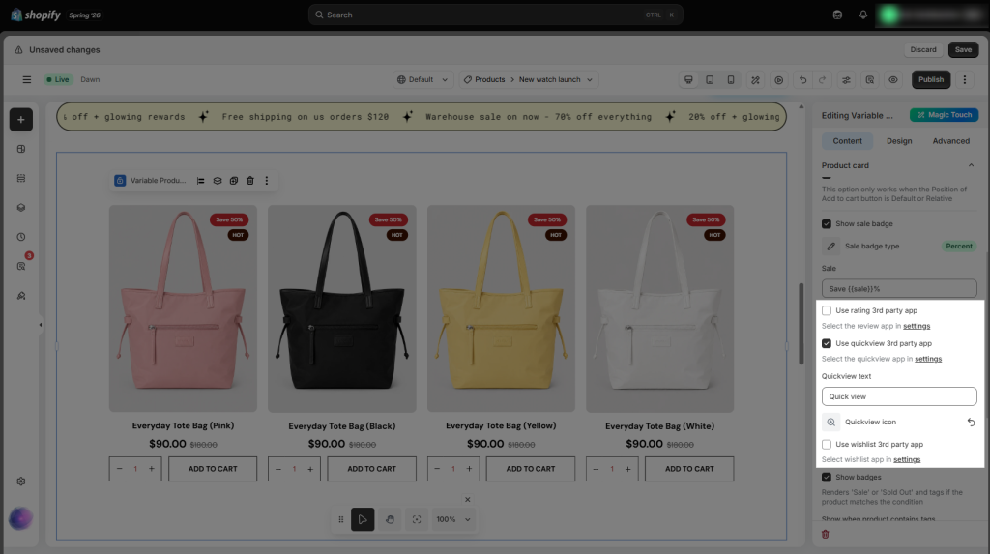Screen dimensions: 990x554
Task: Click the Magic Touch button
Action: point(944,115)
